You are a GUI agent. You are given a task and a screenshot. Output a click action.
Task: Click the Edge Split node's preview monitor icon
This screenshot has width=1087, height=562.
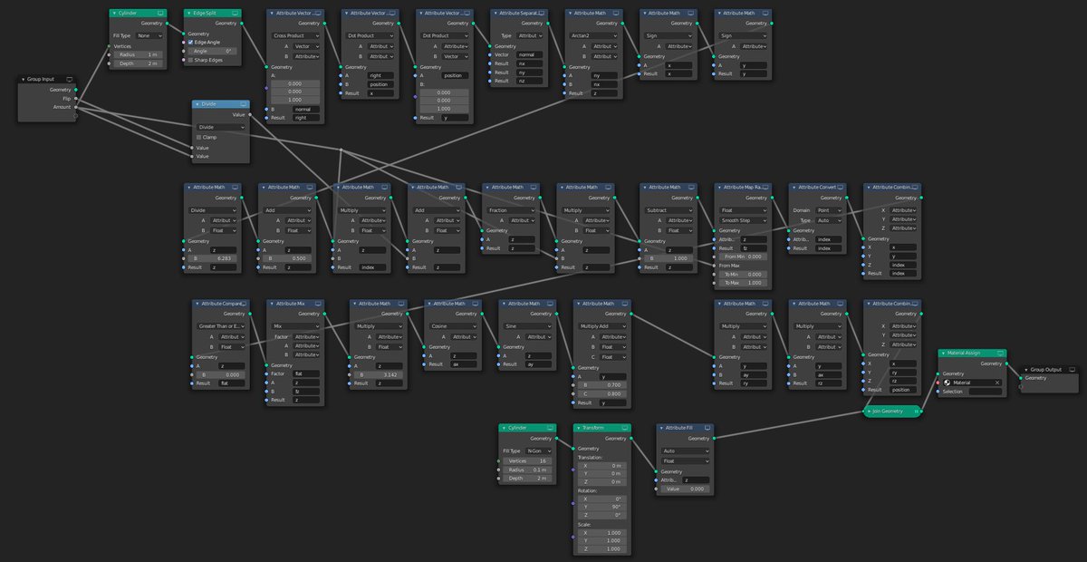[236, 14]
